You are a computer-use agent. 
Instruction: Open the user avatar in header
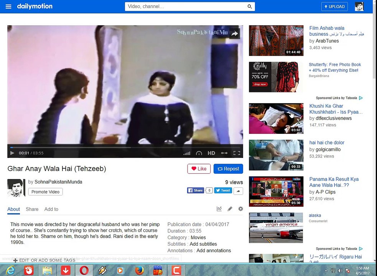tap(359, 7)
